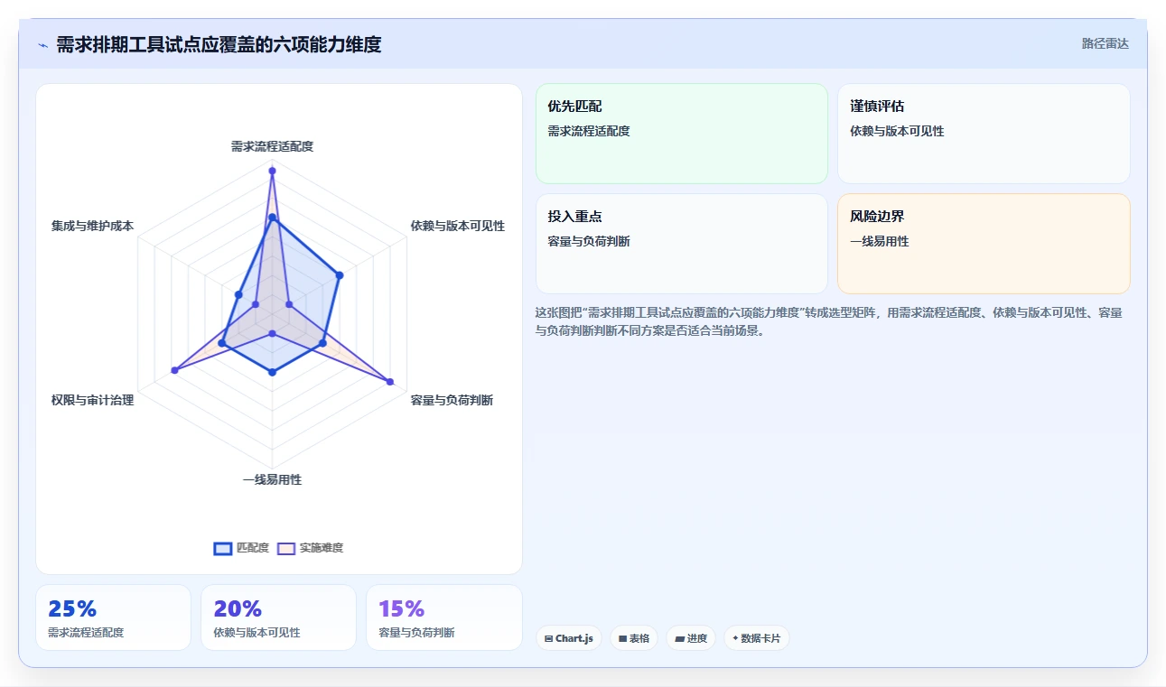Click the 需求流程适配度 radar axis label
This screenshot has height=687, width=1166.
pos(272,145)
